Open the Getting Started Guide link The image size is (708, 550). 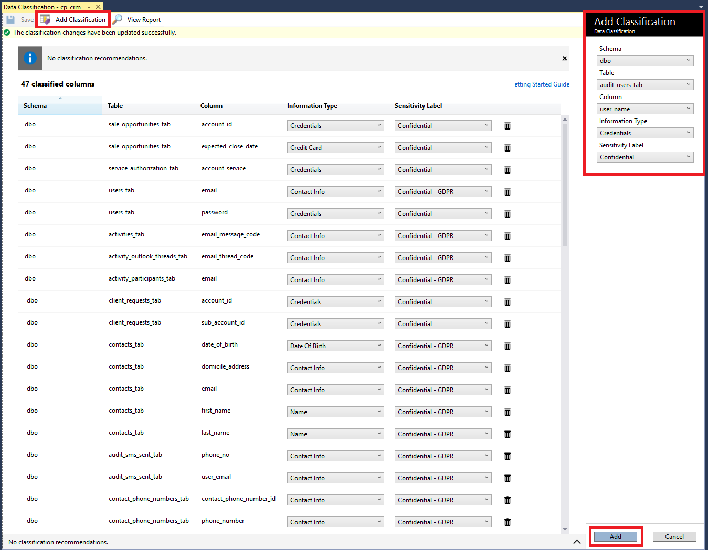[542, 84]
